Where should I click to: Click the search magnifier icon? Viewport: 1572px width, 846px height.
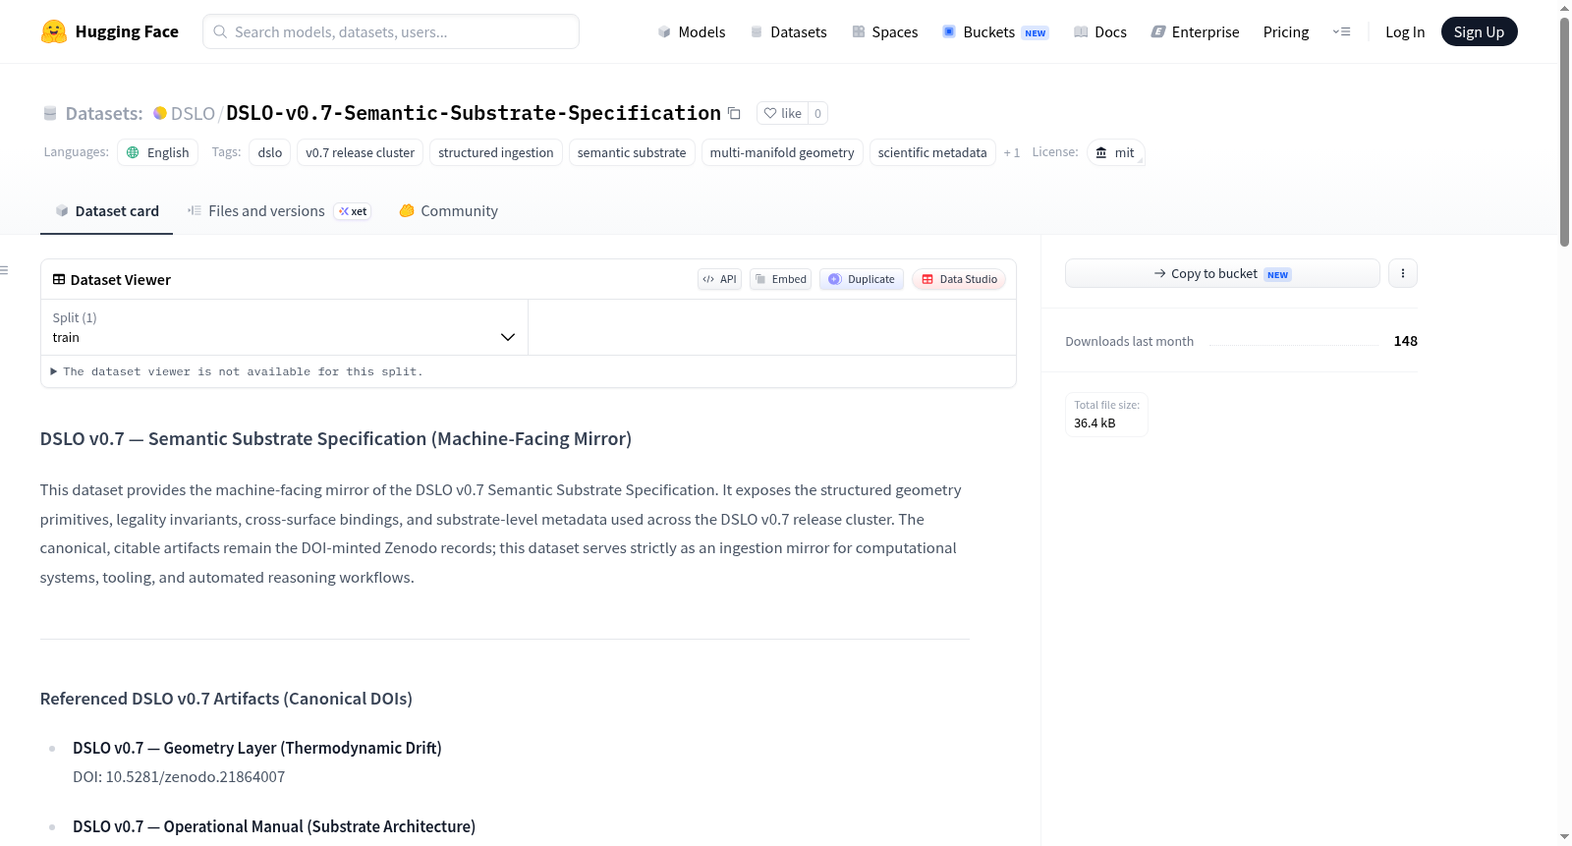pyautogui.click(x=221, y=31)
